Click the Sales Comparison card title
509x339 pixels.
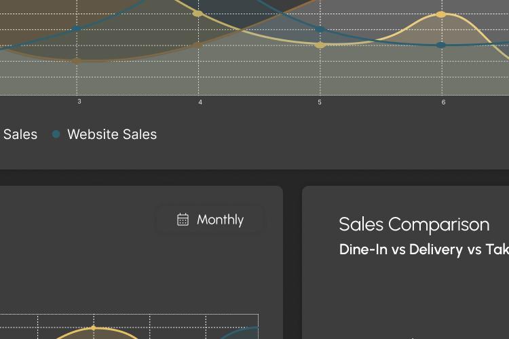[414, 224]
